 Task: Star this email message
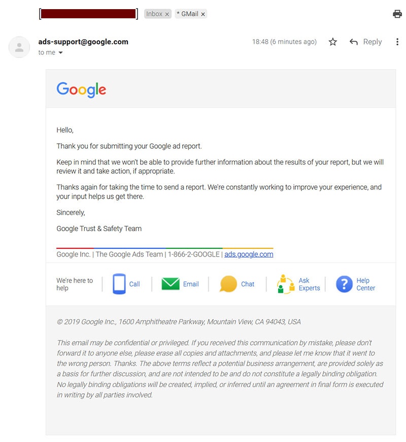click(x=333, y=42)
